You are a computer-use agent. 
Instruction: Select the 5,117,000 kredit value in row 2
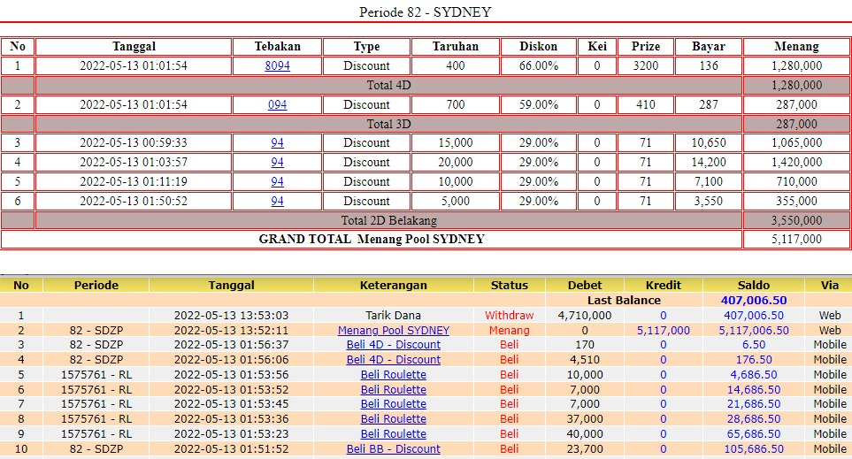[x=663, y=330]
